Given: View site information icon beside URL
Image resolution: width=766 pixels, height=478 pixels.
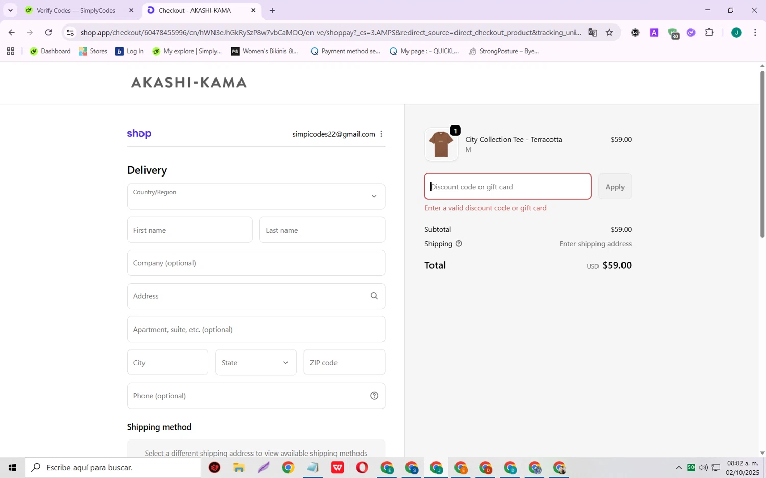Looking at the screenshot, I should pyautogui.click(x=70, y=33).
